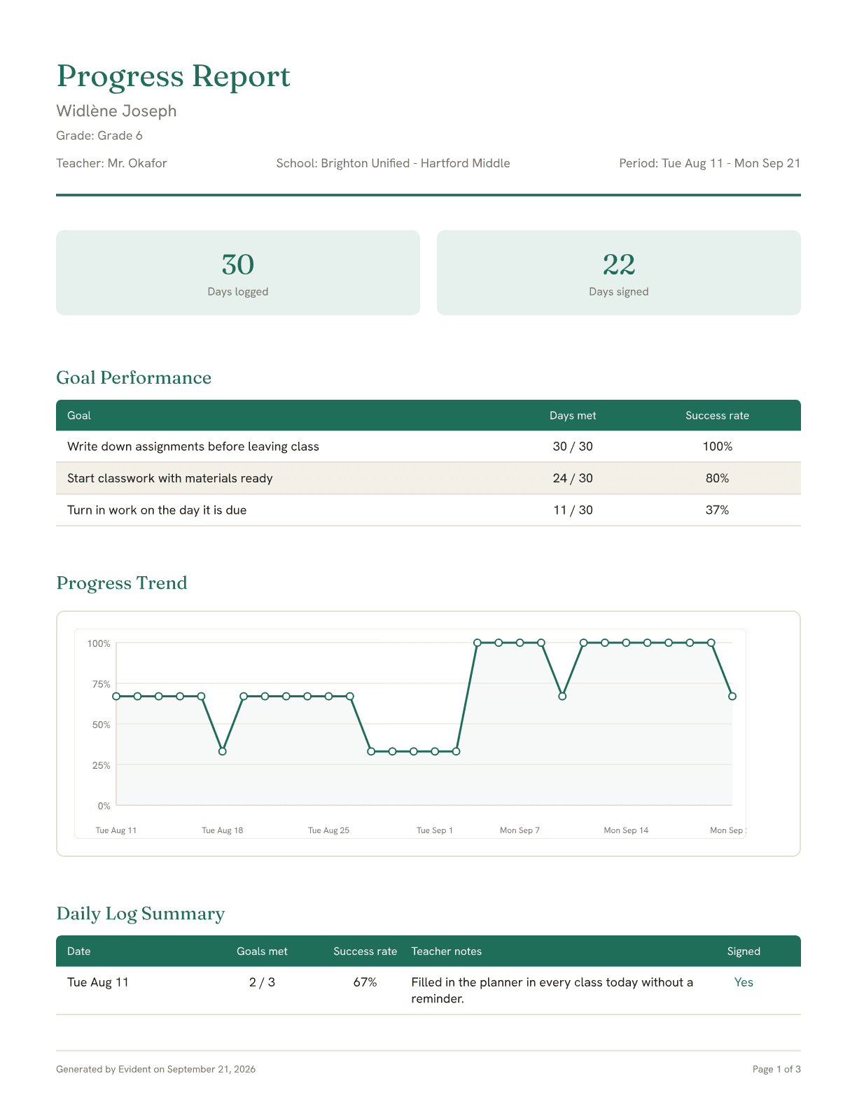This screenshot has height=1109, width=857.
Task: Click School: Brighton Unified - Hartford Middle
Action: tap(393, 163)
